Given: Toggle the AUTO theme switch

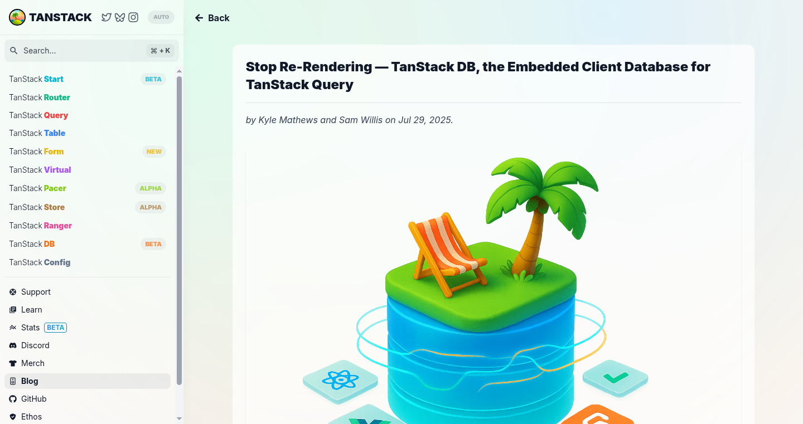Looking at the screenshot, I should 161,17.
